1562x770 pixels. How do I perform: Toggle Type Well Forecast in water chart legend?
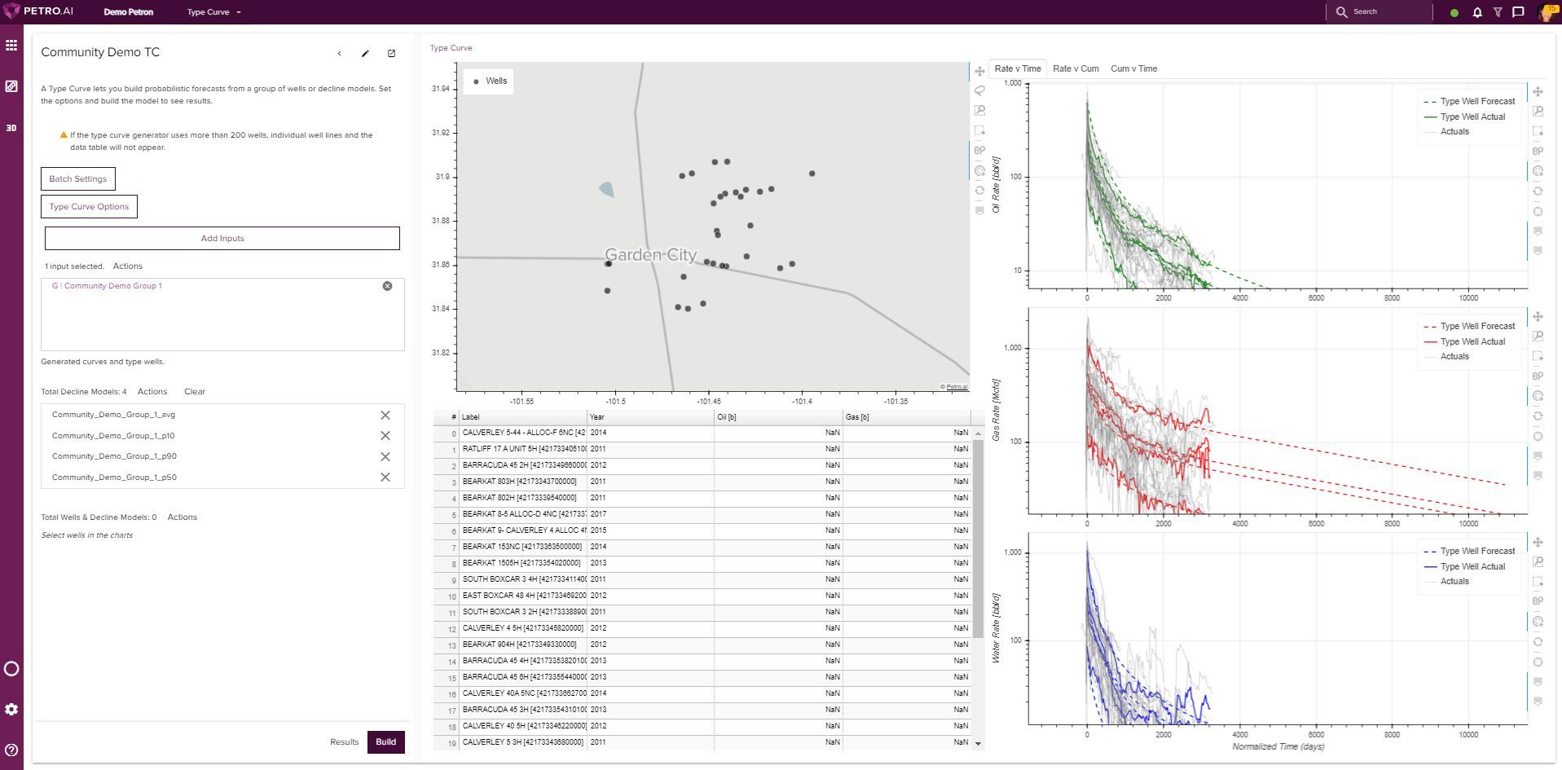(1469, 552)
